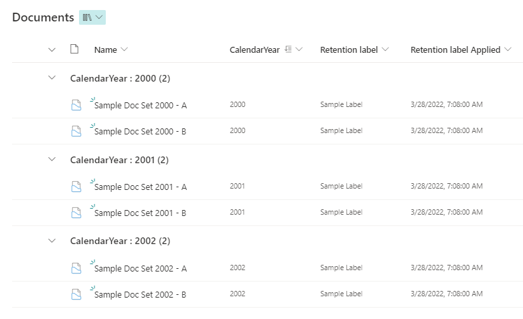
Task: Click the CalendarYear sort indicator icon
Action: 288,49
